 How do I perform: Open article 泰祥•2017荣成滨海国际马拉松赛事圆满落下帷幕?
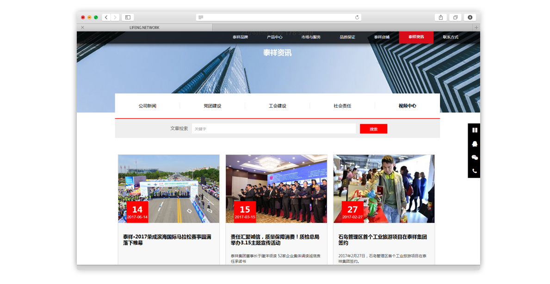pyautogui.click(x=167, y=240)
